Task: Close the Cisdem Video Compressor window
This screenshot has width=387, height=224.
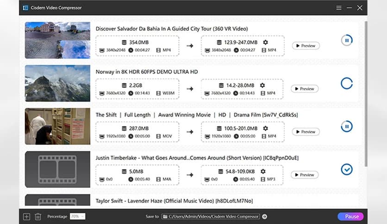Action: point(360,8)
